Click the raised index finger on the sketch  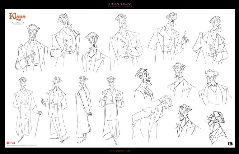click(x=185, y=34)
